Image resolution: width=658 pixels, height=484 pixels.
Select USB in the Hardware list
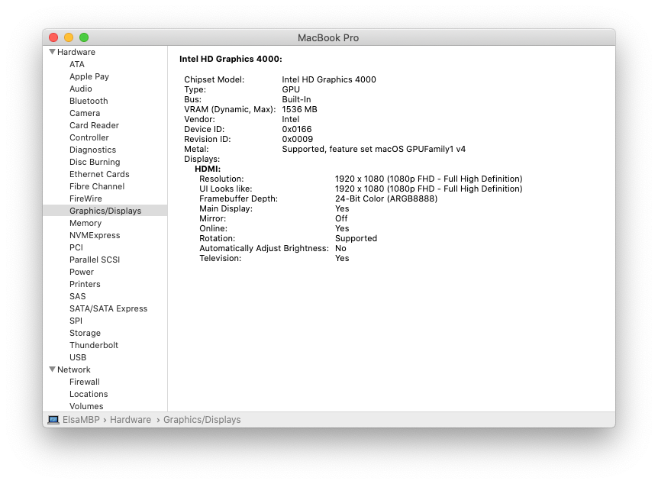point(78,357)
